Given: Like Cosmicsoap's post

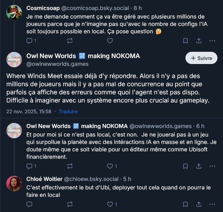Looking at the screenshot, I should tap(110, 41).
